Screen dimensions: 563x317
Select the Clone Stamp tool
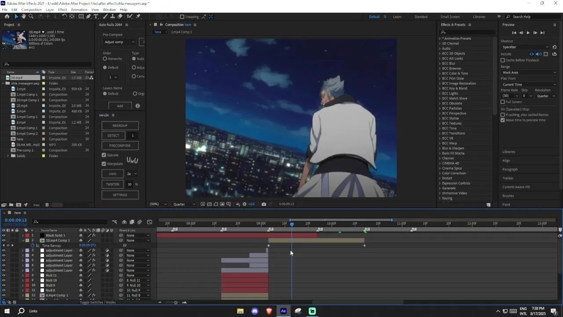113,17
